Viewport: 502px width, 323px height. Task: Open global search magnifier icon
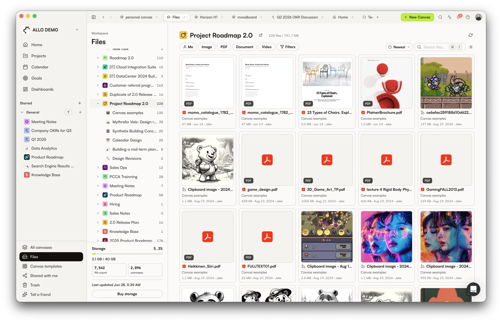pyautogui.click(x=440, y=17)
